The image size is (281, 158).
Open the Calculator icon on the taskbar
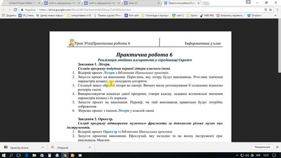[x=50, y=155]
